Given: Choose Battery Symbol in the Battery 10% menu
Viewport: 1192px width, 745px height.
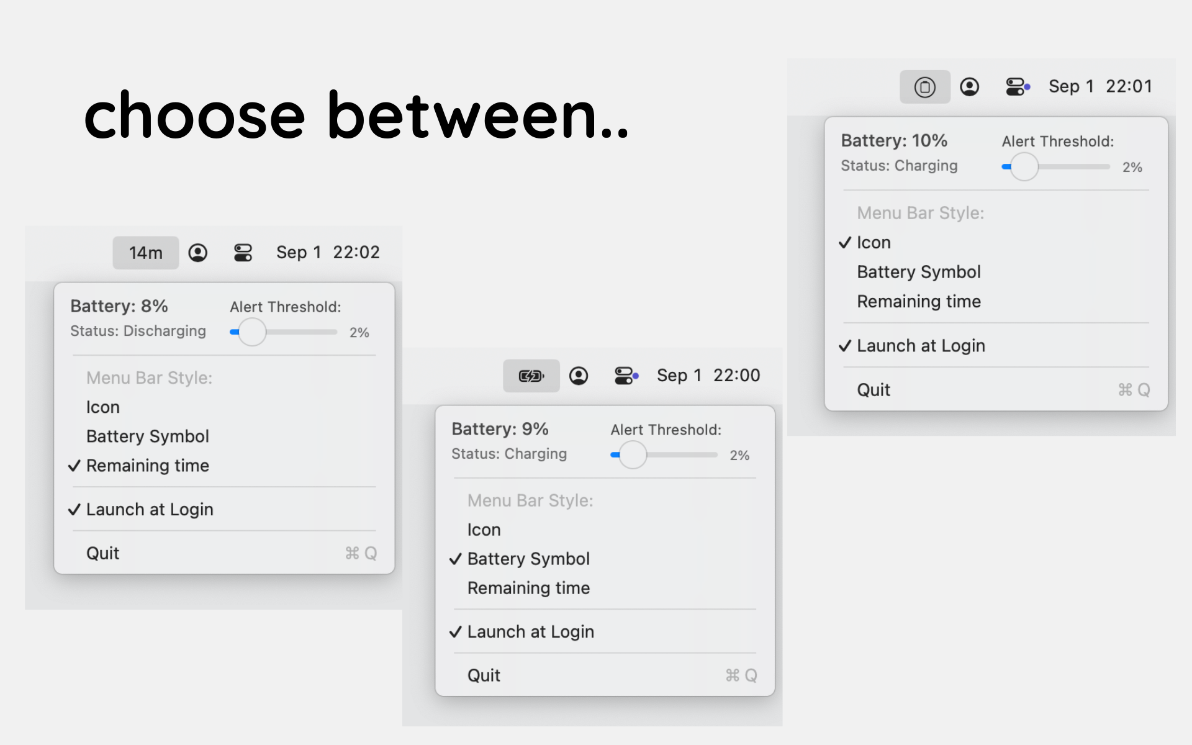Looking at the screenshot, I should pyautogui.click(x=918, y=272).
